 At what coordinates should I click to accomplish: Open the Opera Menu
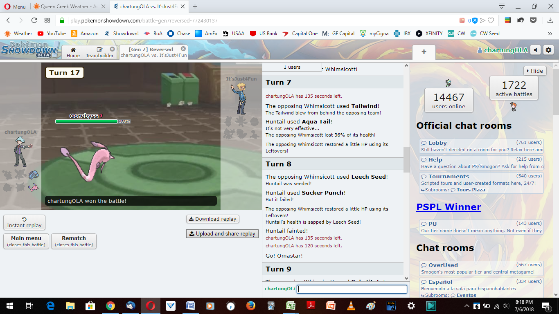(14, 7)
